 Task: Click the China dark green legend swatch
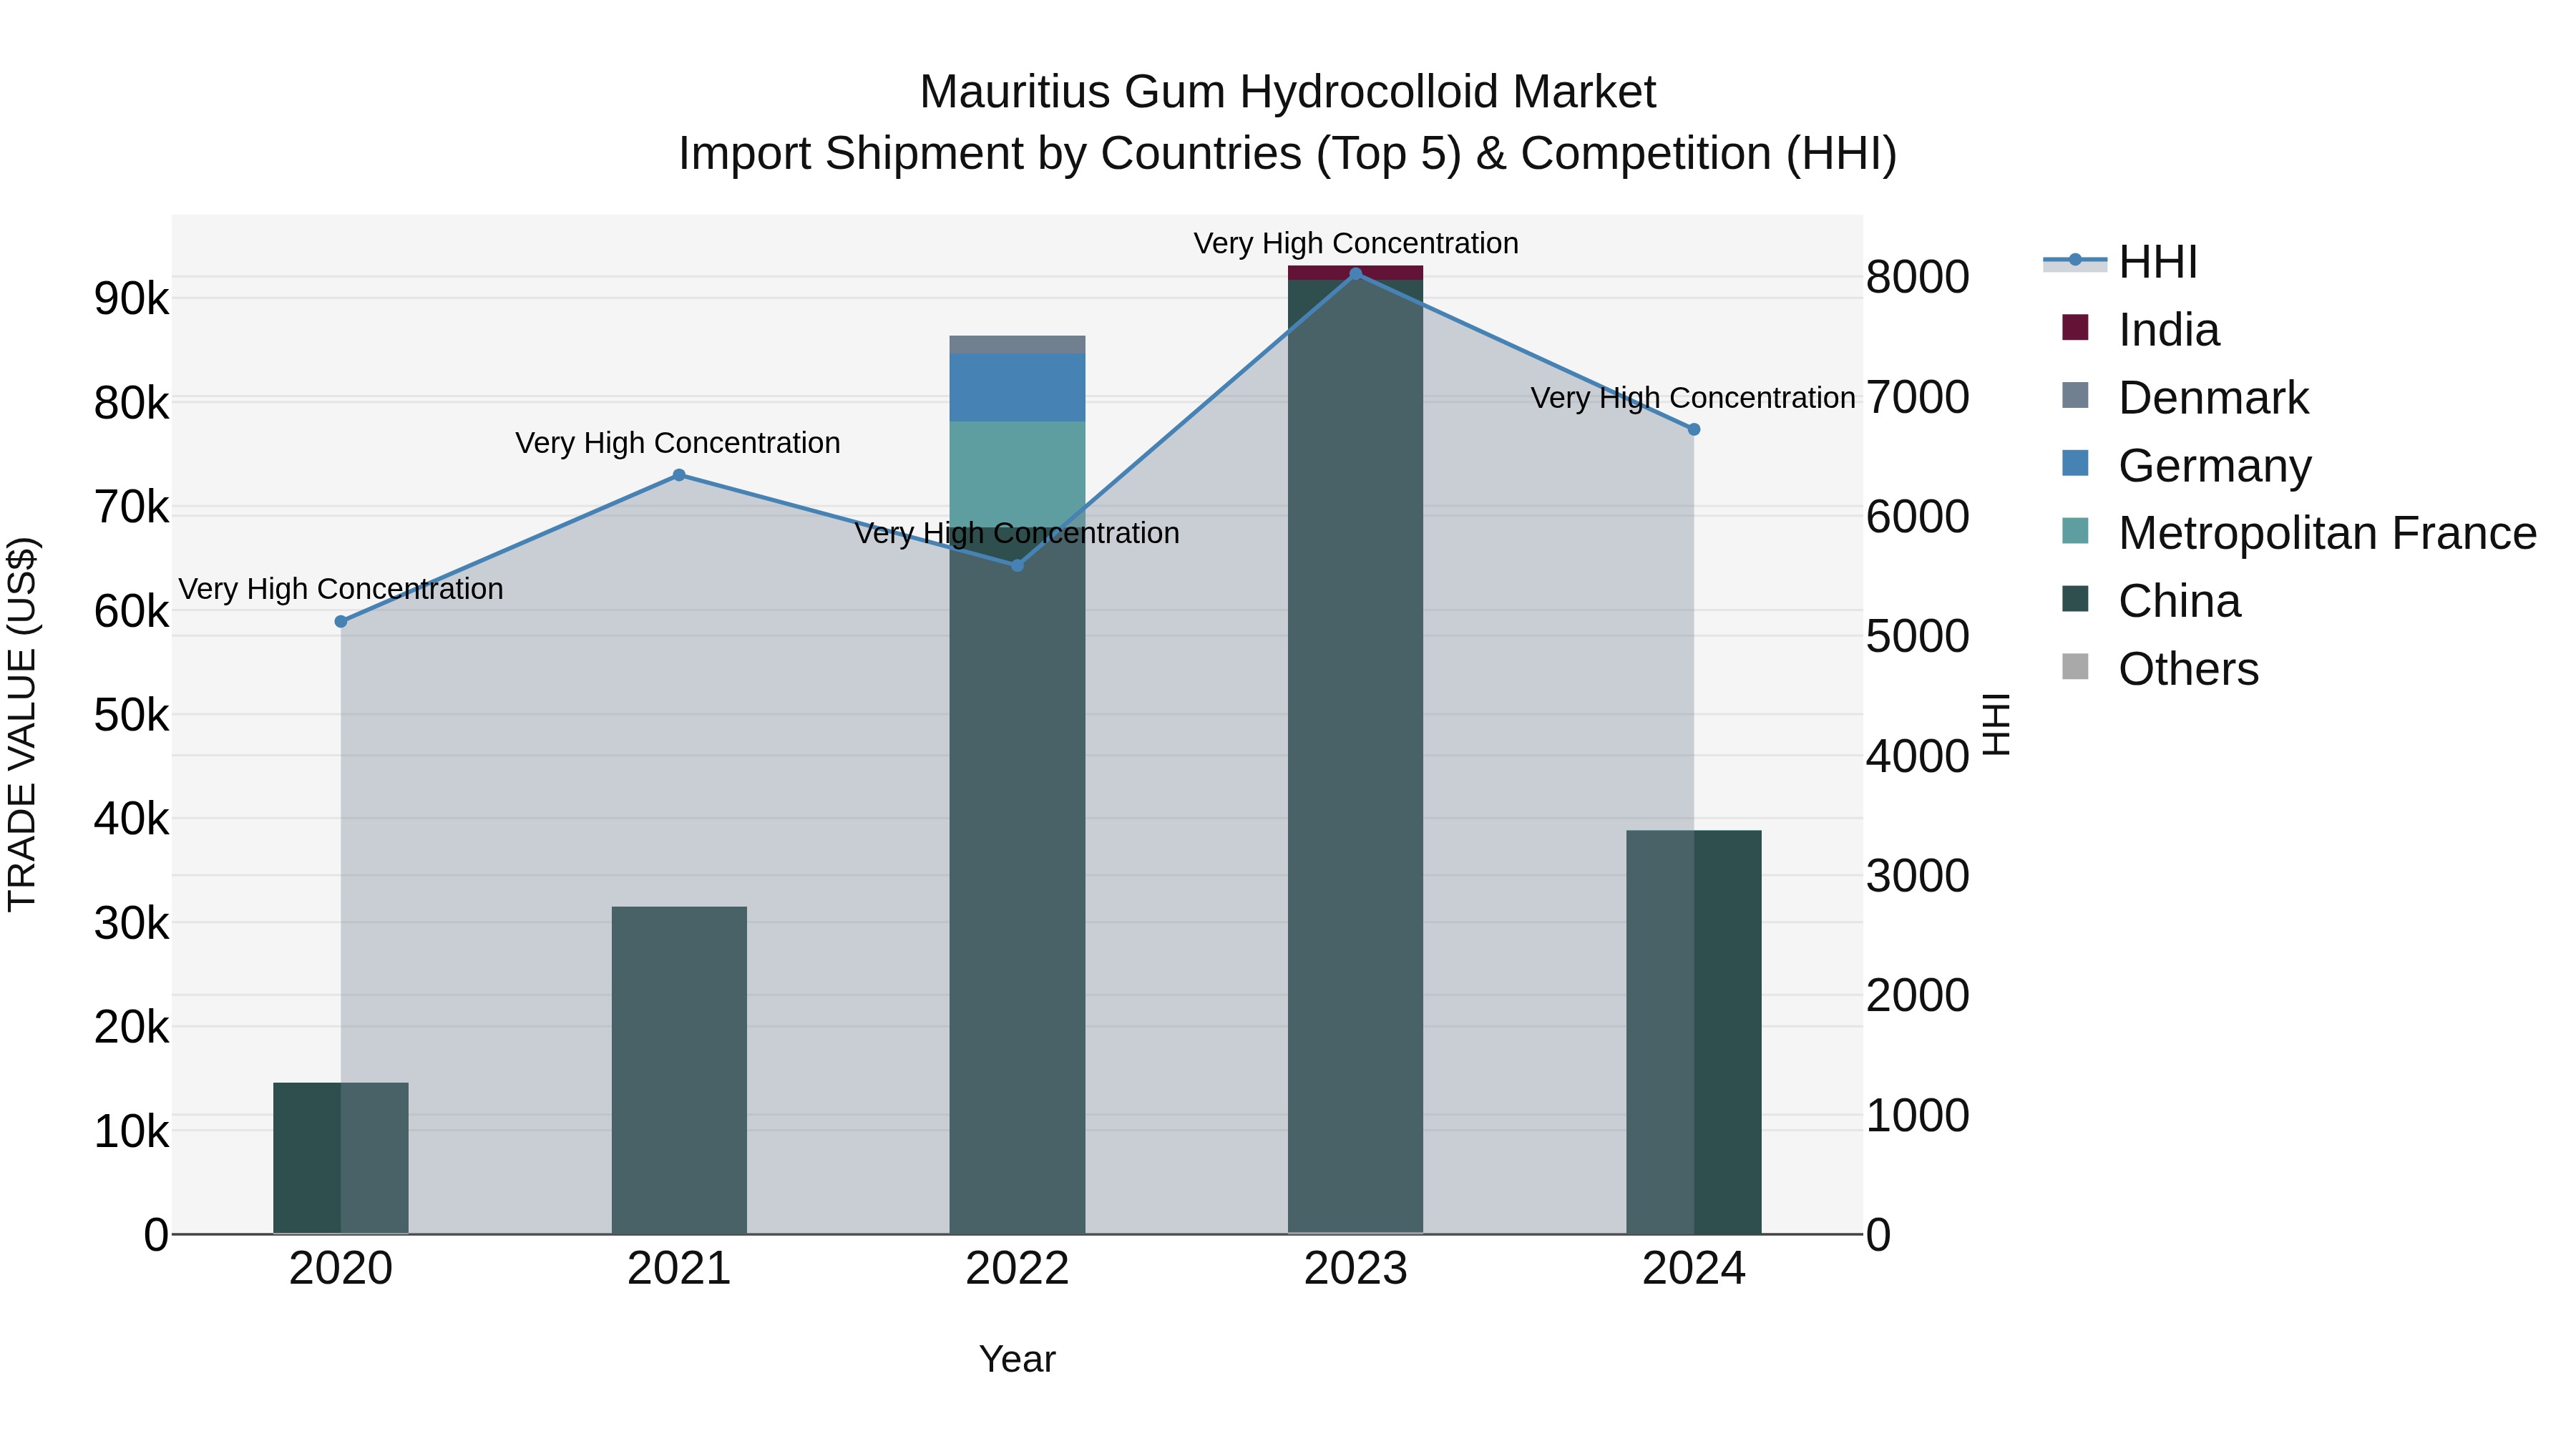click(2075, 599)
